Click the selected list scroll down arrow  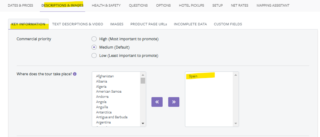pyautogui.click(x=236, y=123)
